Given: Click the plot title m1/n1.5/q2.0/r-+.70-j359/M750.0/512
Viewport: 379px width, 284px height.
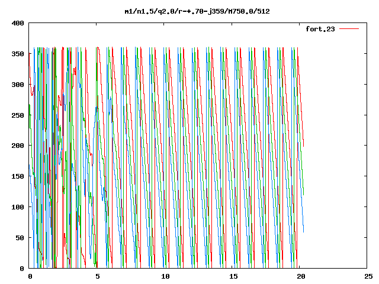Looking at the screenshot, I should pyautogui.click(x=197, y=11).
